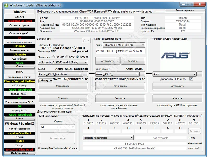Click installation code block 9 '881891'
This screenshot has width=209, height=159.
coord(194,123)
